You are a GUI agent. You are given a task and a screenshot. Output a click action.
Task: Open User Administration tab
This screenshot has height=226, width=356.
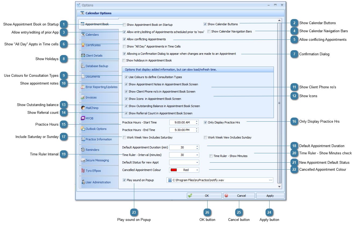98,182
